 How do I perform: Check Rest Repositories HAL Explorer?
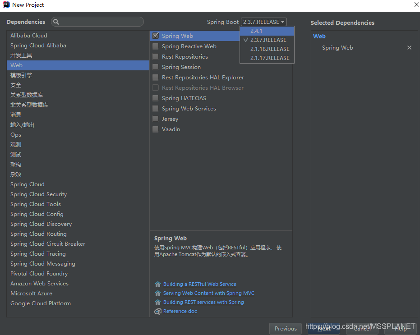click(155, 78)
